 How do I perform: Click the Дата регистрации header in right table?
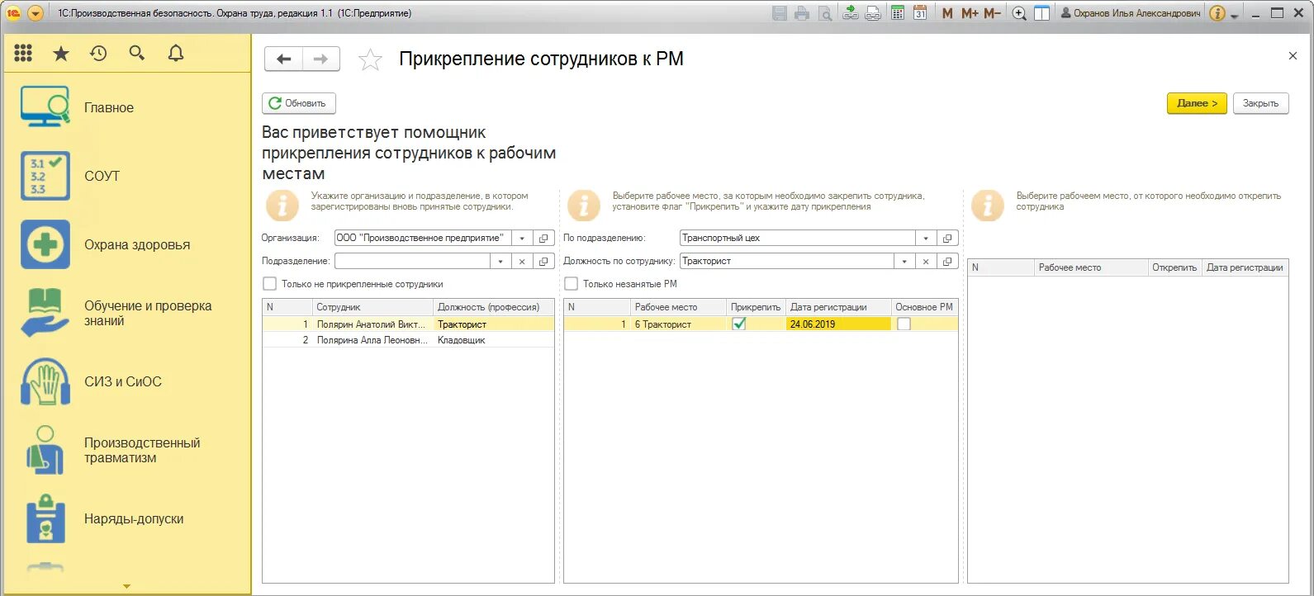coord(1245,267)
